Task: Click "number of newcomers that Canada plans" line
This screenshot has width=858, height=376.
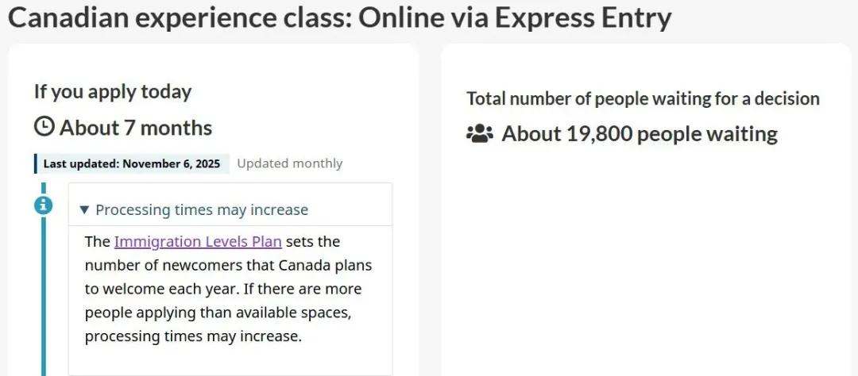Action: 228,265
